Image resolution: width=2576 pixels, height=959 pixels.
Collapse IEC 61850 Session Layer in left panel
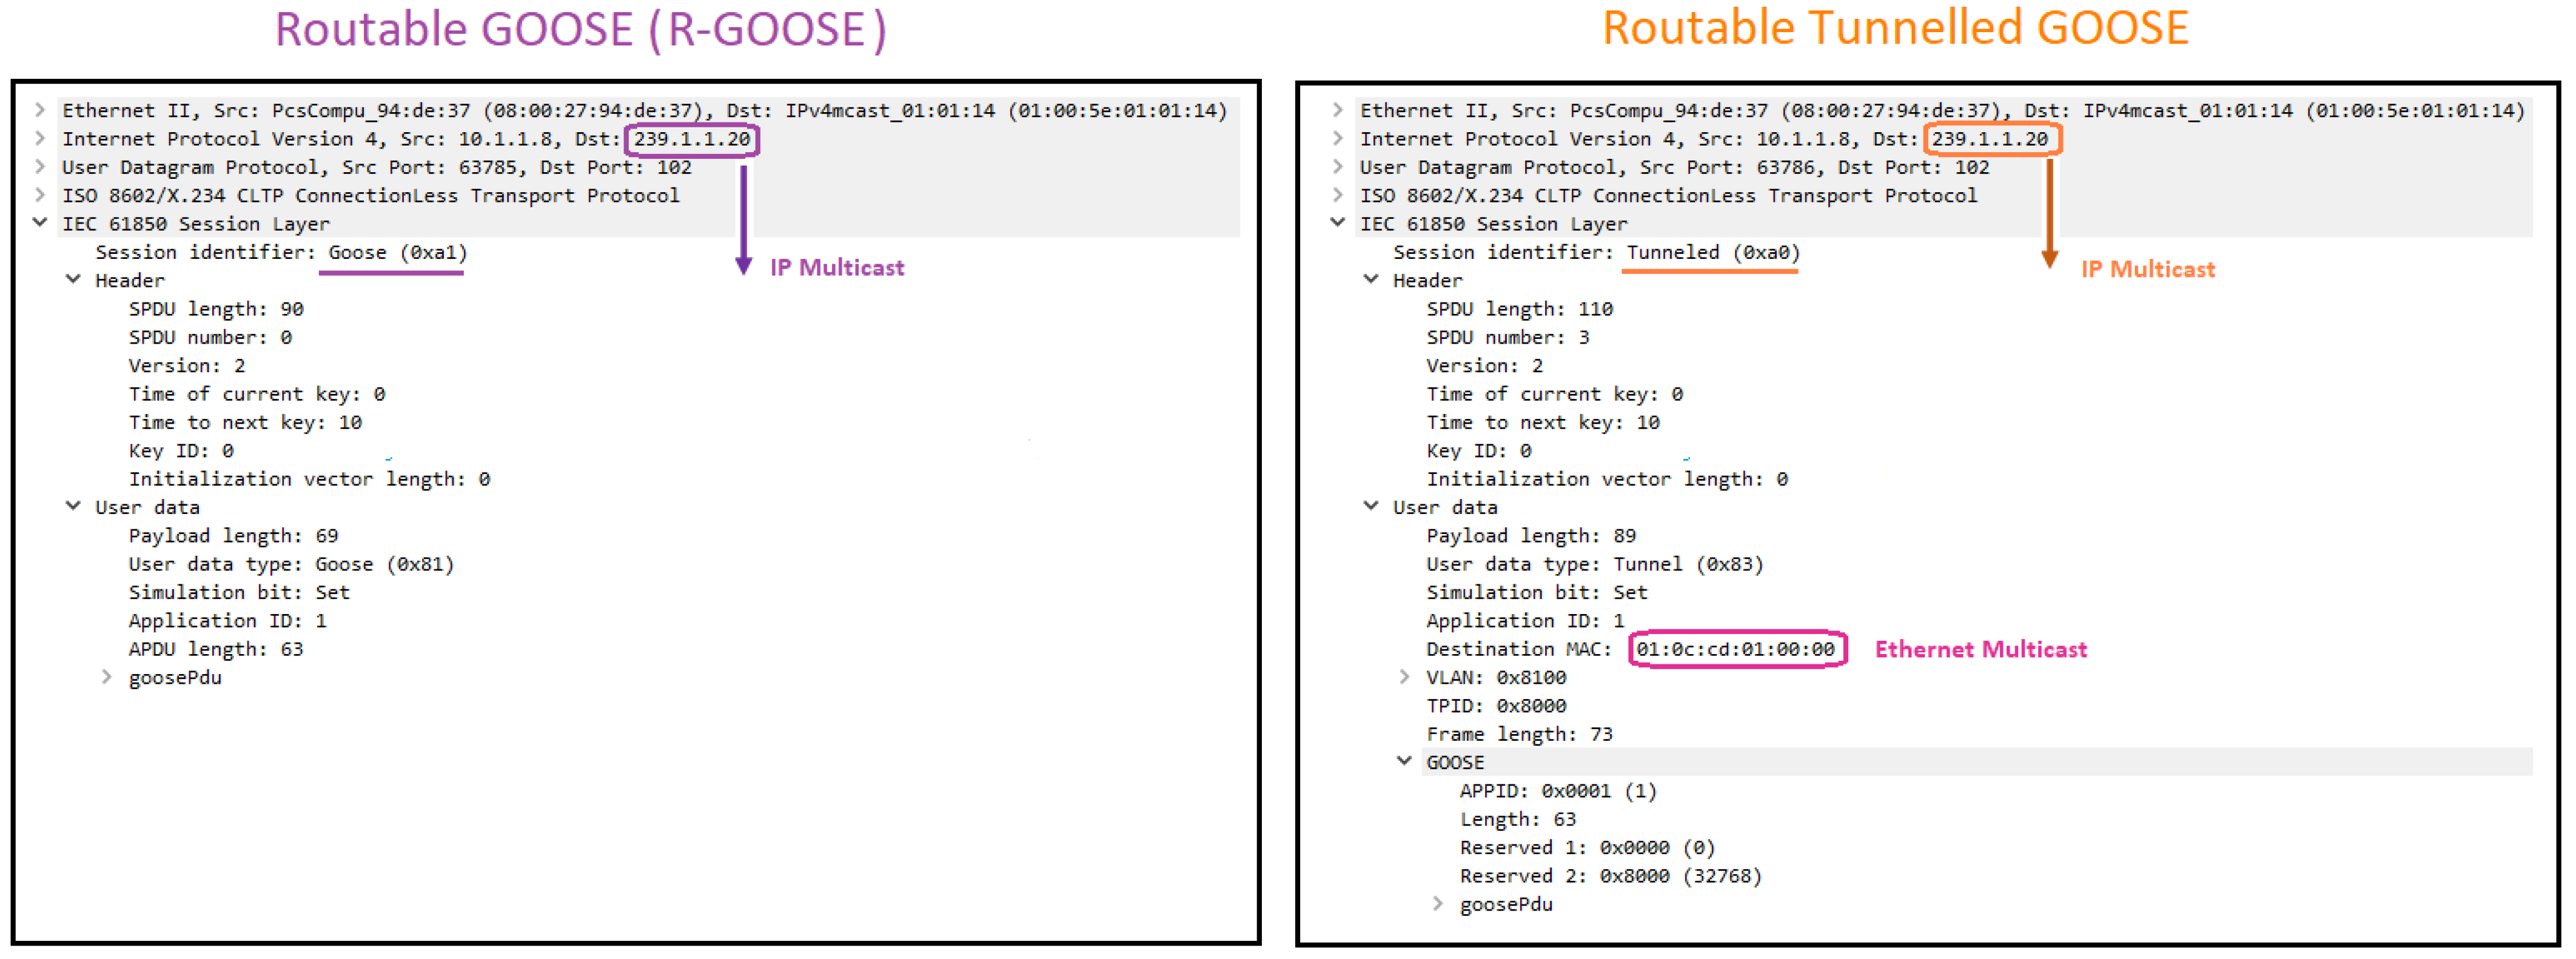pos(40,222)
